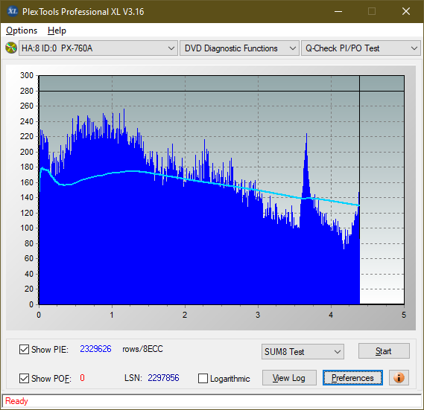Click the disc icon beside drive selector
Screen dimensions: 424x410
click(x=11, y=48)
